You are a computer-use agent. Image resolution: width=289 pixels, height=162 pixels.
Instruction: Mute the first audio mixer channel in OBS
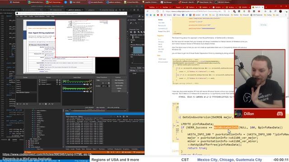[88, 84]
